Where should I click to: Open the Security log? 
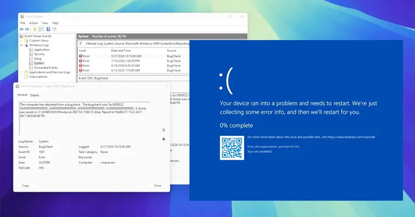point(39,54)
